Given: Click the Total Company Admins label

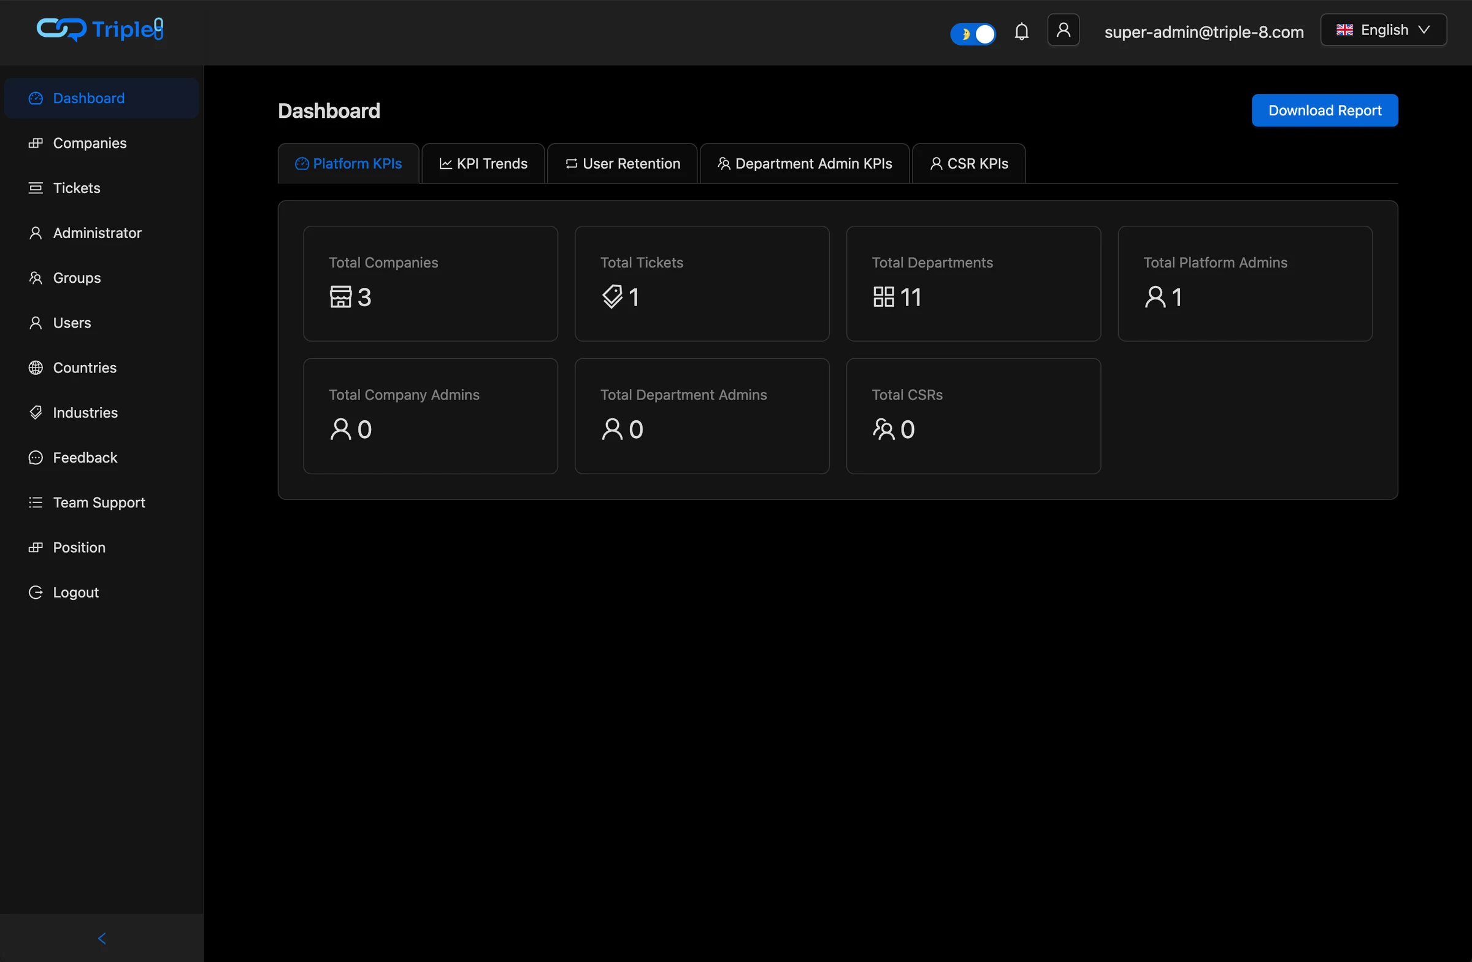Looking at the screenshot, I should coord(404,394).
